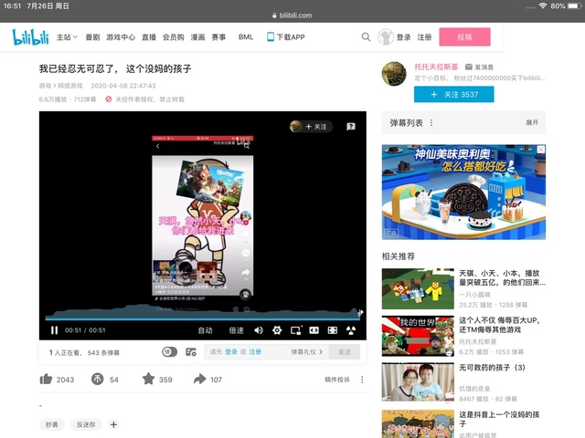Click the Oreo ad banner
This screenshot has height=438, width=585.
pyautogui.click(x=463, y=192)
